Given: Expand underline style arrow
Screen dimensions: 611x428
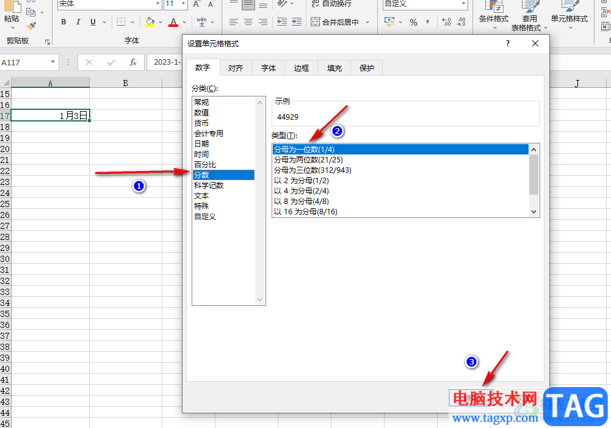Looking at the screenshot, I should coord(104,22).
